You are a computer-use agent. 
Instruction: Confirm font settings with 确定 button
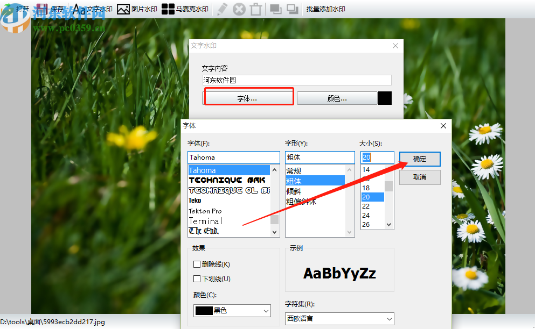419,159
